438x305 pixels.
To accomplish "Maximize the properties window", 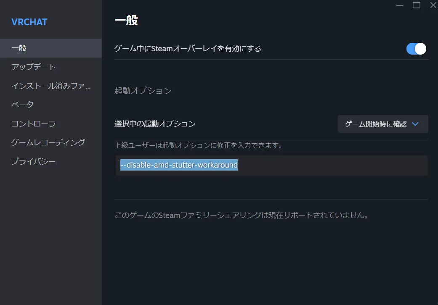I will tap(417, 5).
